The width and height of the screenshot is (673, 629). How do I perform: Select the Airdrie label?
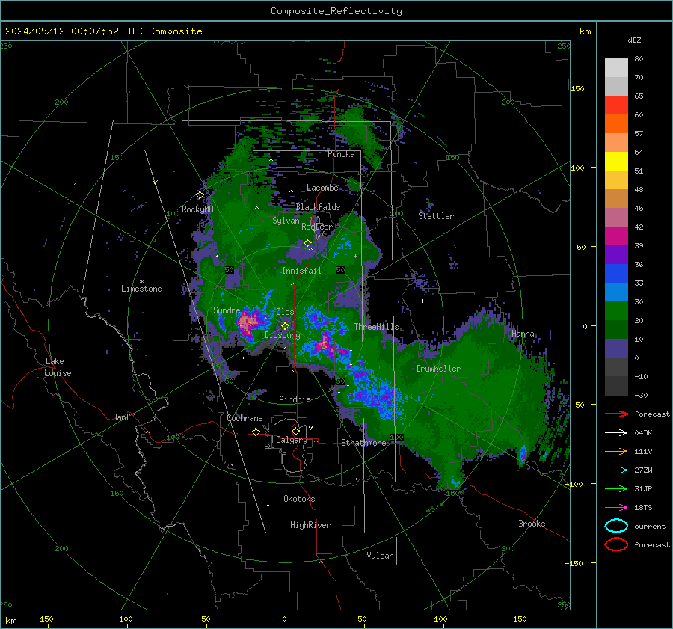295,399
